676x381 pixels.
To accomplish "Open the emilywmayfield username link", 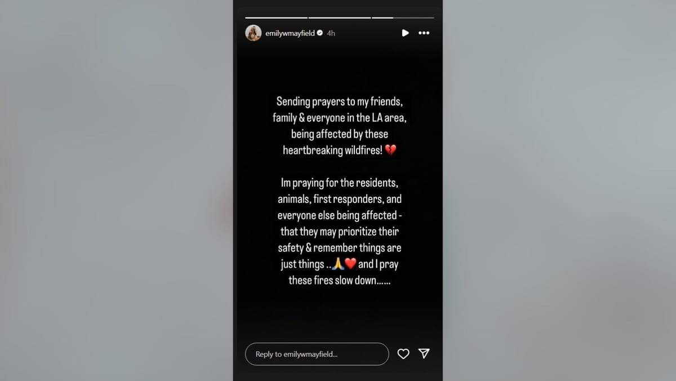I will coord(290,33).
